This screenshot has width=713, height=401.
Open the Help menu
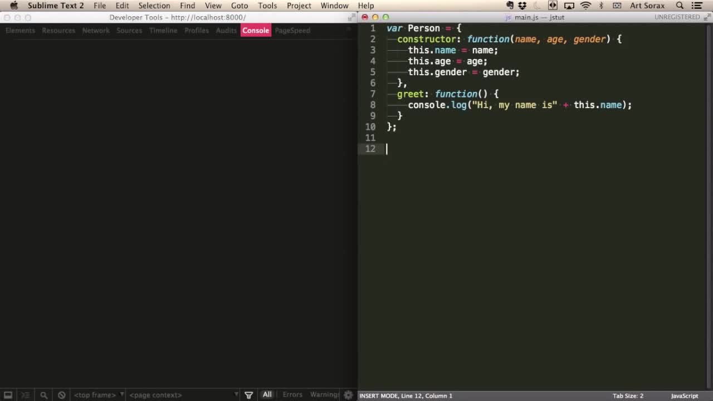[x=366, y=6]
